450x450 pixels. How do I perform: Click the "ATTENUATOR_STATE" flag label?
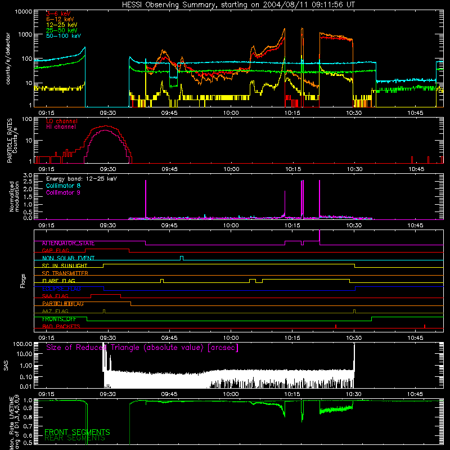click(x=68, y=244)
